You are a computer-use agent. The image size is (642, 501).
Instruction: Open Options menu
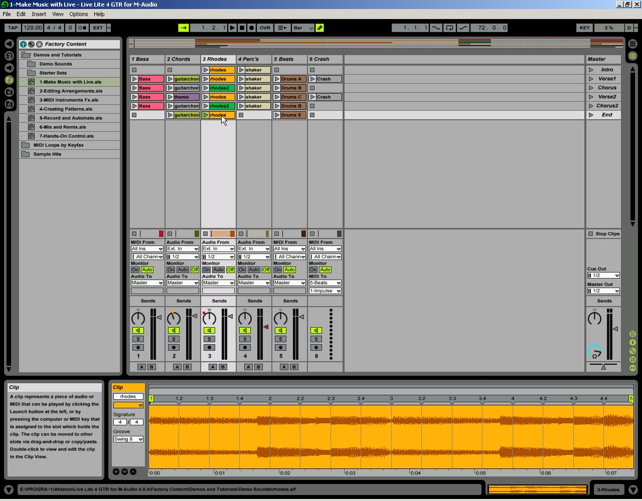78,14
